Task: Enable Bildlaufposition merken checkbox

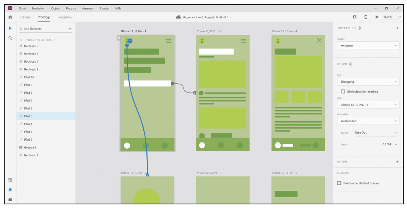Action: 343,92
